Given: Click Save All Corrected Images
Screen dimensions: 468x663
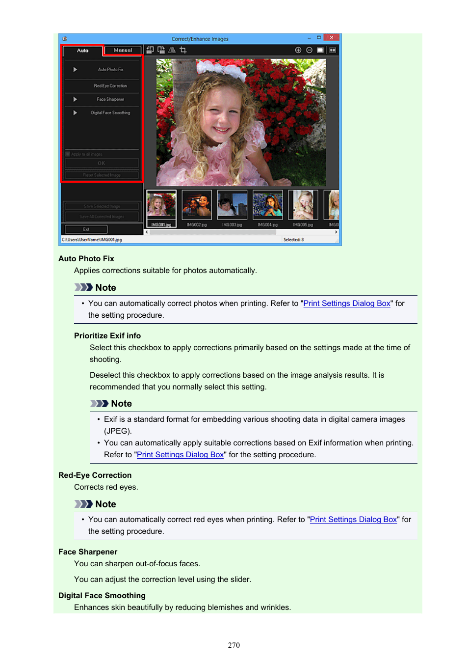Looking at the screenshot, I should [x=102, y=217].
